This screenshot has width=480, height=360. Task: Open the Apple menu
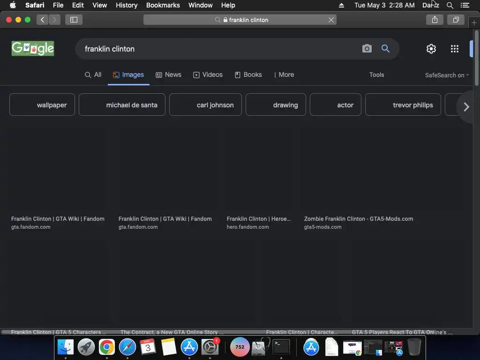(x=13, y=5)
